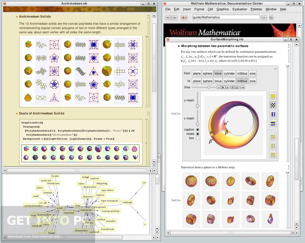
Task: Click the Archimedean.nb vertical scrollbar up arrow
Action: click(154, 16)
